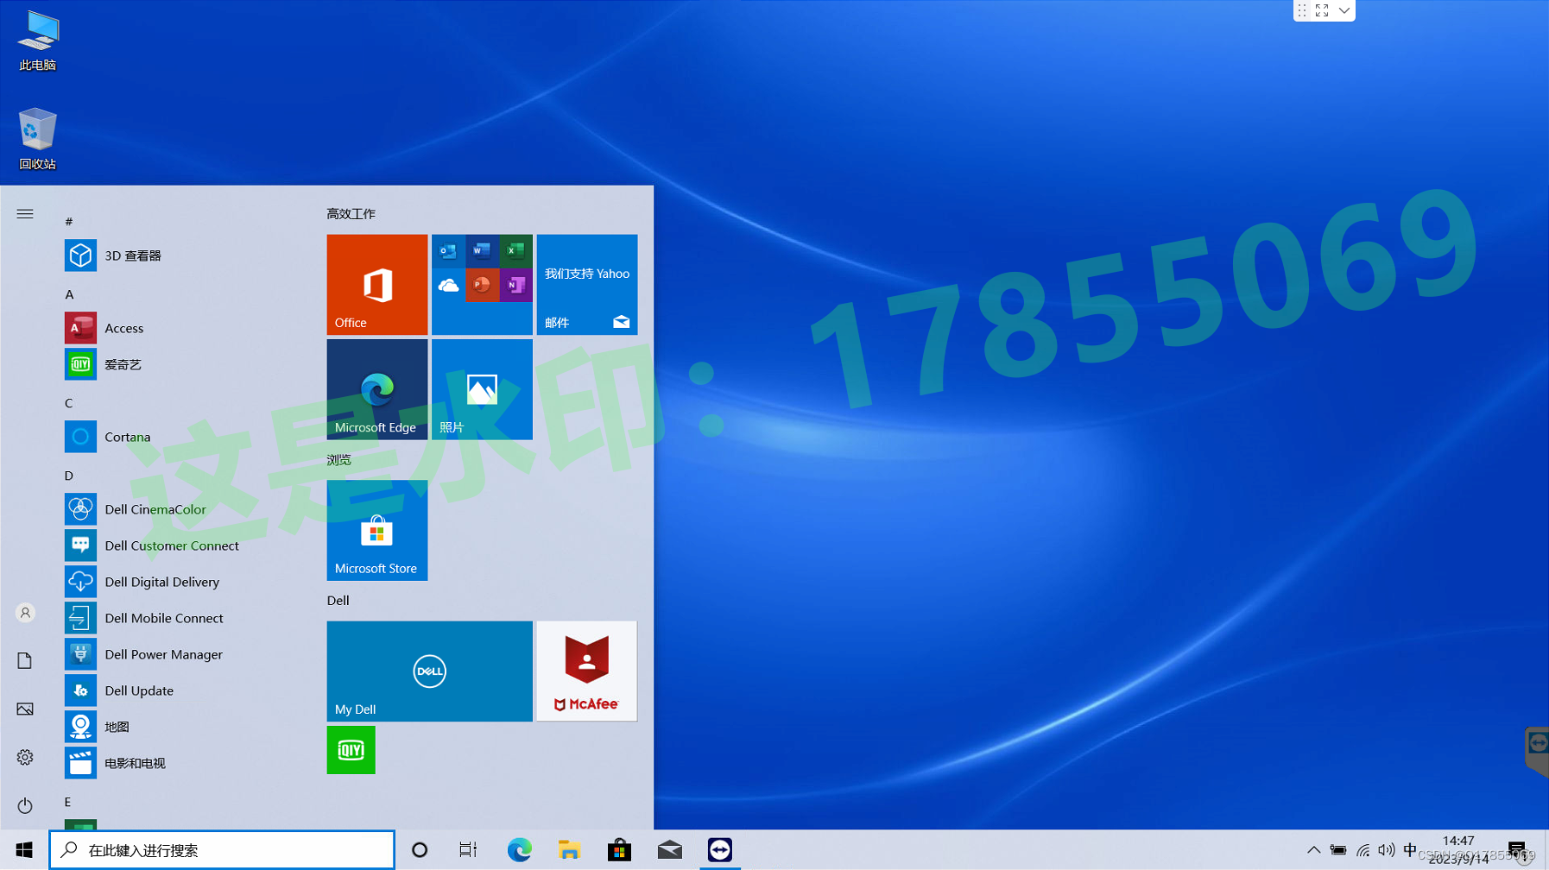The image size is (1549, 870).
Task: Open Wi-Fi network flyout in tray
Action: point(1362,850)
